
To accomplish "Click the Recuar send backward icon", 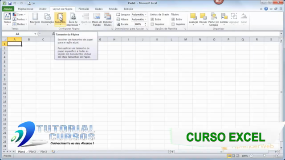I will coord(203,16).
